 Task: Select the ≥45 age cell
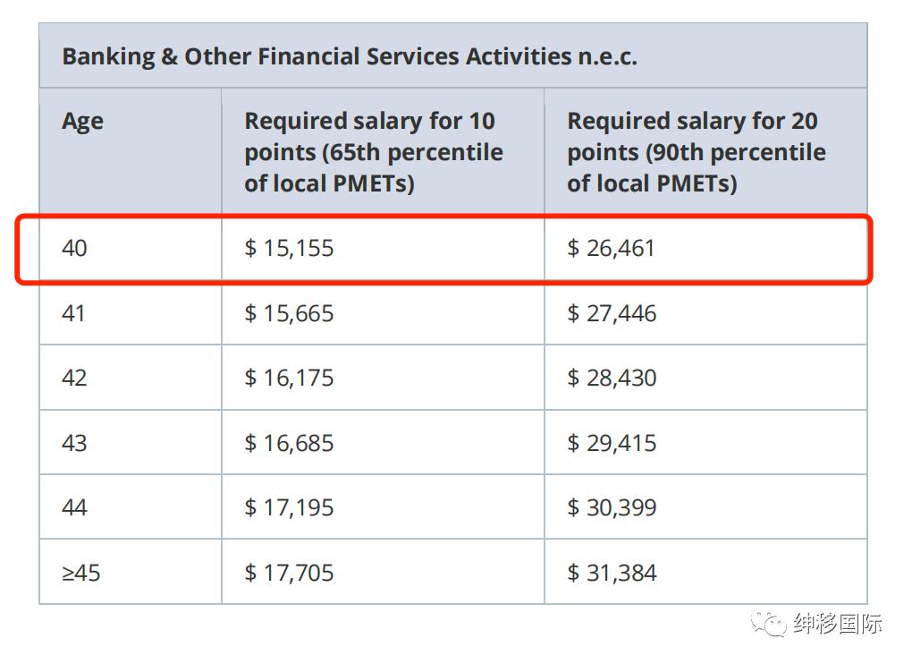click(x=80, y=573)
